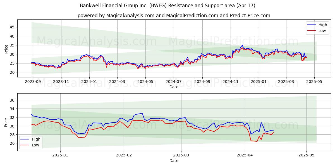Click the red line swatch in the bottom legend
The height and width of the screenshot is (167, 335).
pos(25,145)
